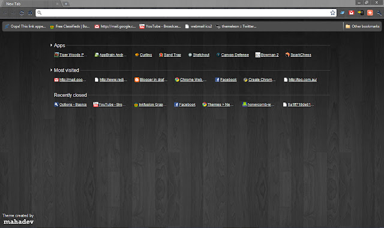Open the Other bookmarks folder
Screen dimensions: 384x228
pyautogui.click(x=362, y=26)
